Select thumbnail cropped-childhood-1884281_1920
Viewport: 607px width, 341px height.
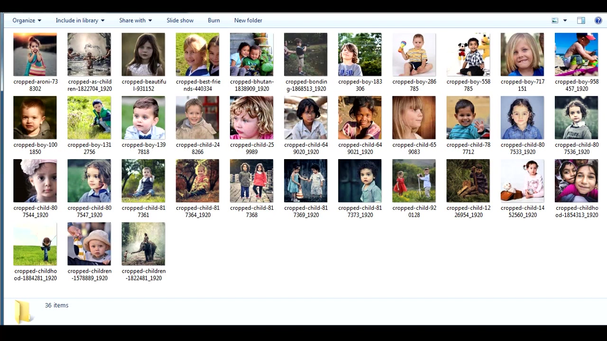point(35,244)
